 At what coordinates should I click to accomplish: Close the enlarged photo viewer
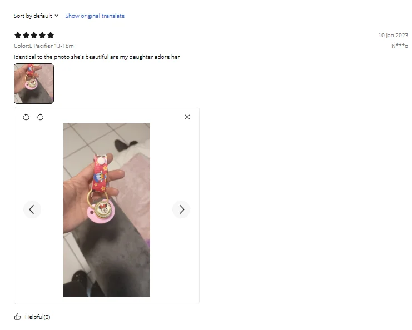click(187, 117)
